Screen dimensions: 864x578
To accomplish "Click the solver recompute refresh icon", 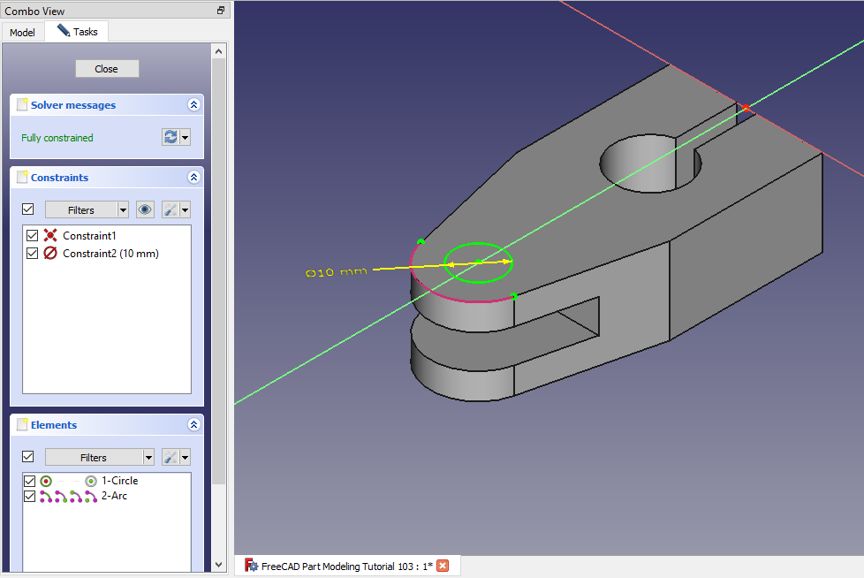I will tap(171, 137).
